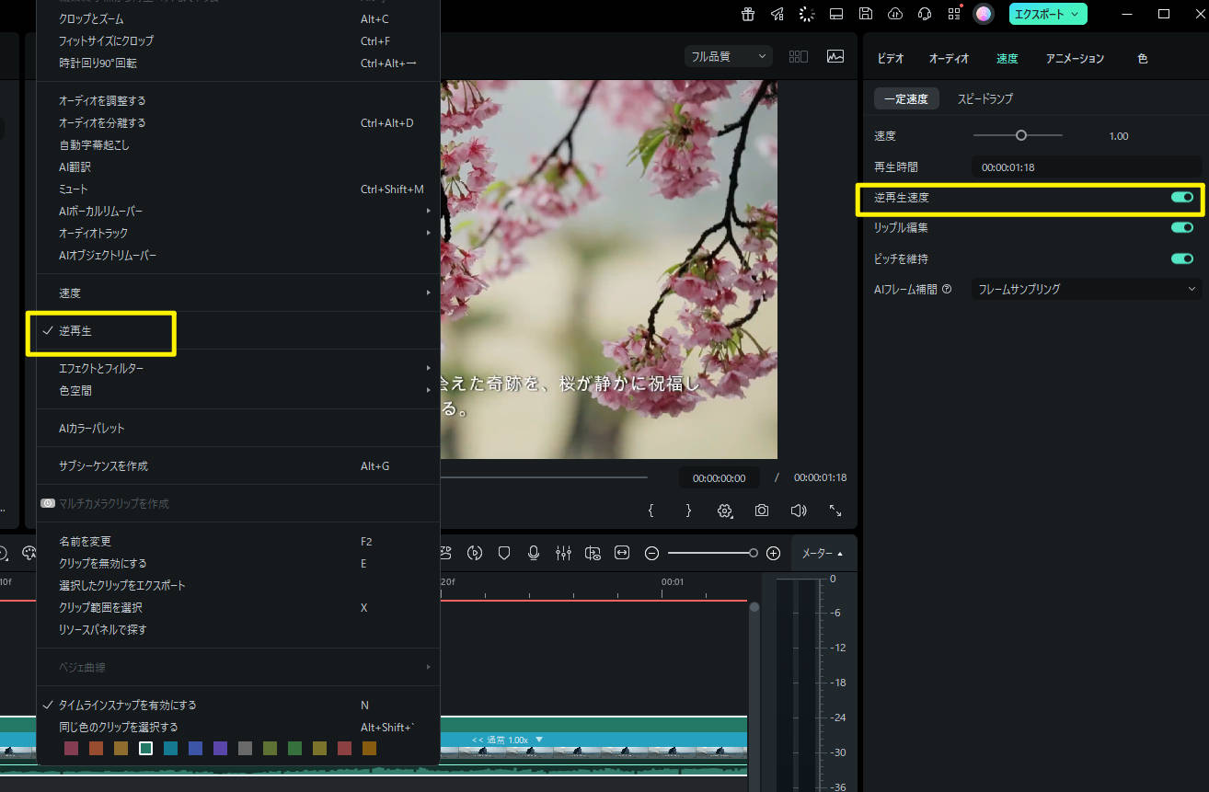This screenshot has width=1209, height=792.
Task: Expand the AIフレーム補間 フレームサンプリング dropdown
Action: tap(1086, 289)
